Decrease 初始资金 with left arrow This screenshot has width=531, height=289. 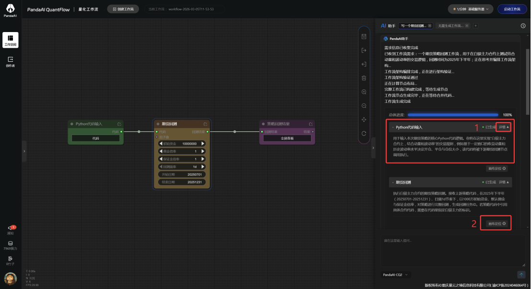tap(161, 144)
